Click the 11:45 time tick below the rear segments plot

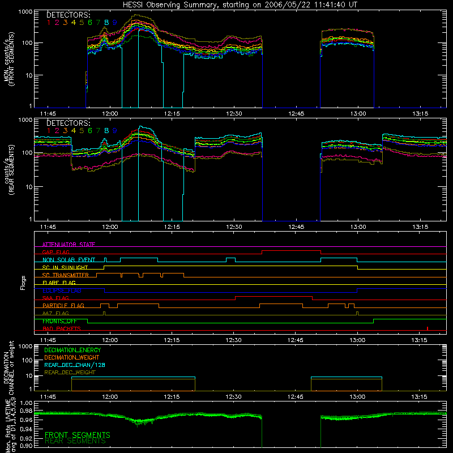coord(48,227)
